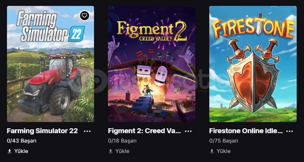Viewport: 304px width, 162px height.
Task: Click the Figment 2: Creed Va... title text
Action: (x=145, y=131)
